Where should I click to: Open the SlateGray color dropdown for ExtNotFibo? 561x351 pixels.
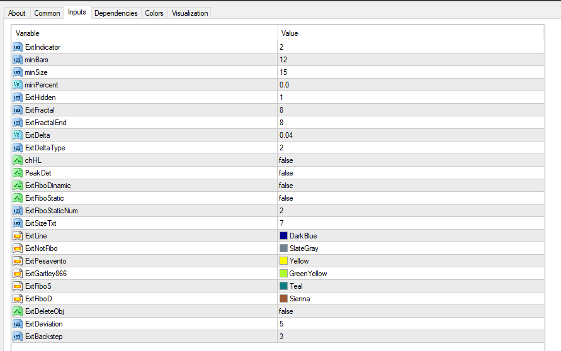click(303, 248)
